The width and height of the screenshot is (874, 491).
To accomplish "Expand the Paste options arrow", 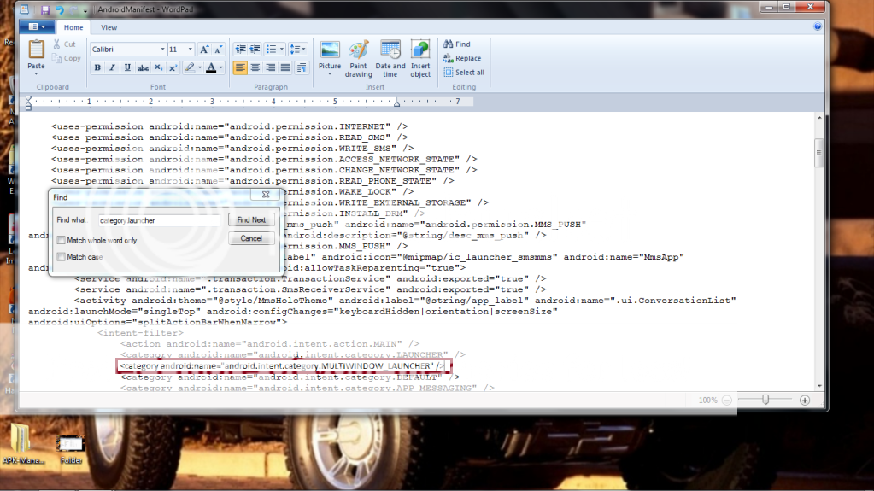I will 36,73.
